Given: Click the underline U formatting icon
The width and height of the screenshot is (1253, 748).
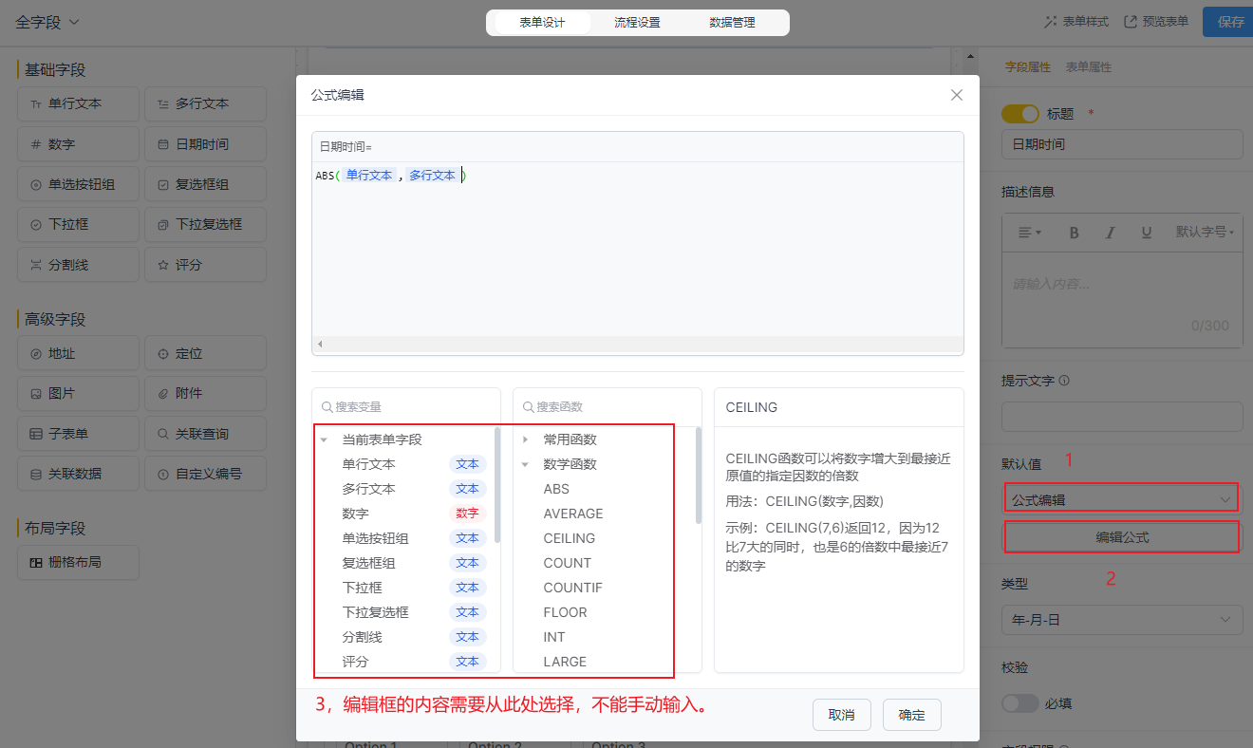Looking at the screenshot, I should [1147, 233].
